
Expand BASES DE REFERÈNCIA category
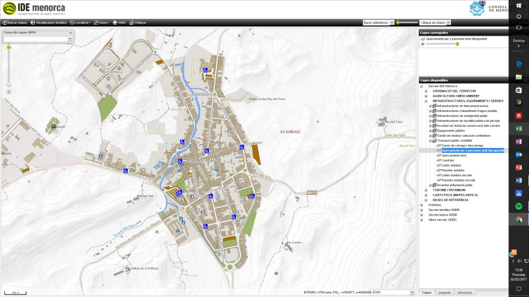point(426,200)
